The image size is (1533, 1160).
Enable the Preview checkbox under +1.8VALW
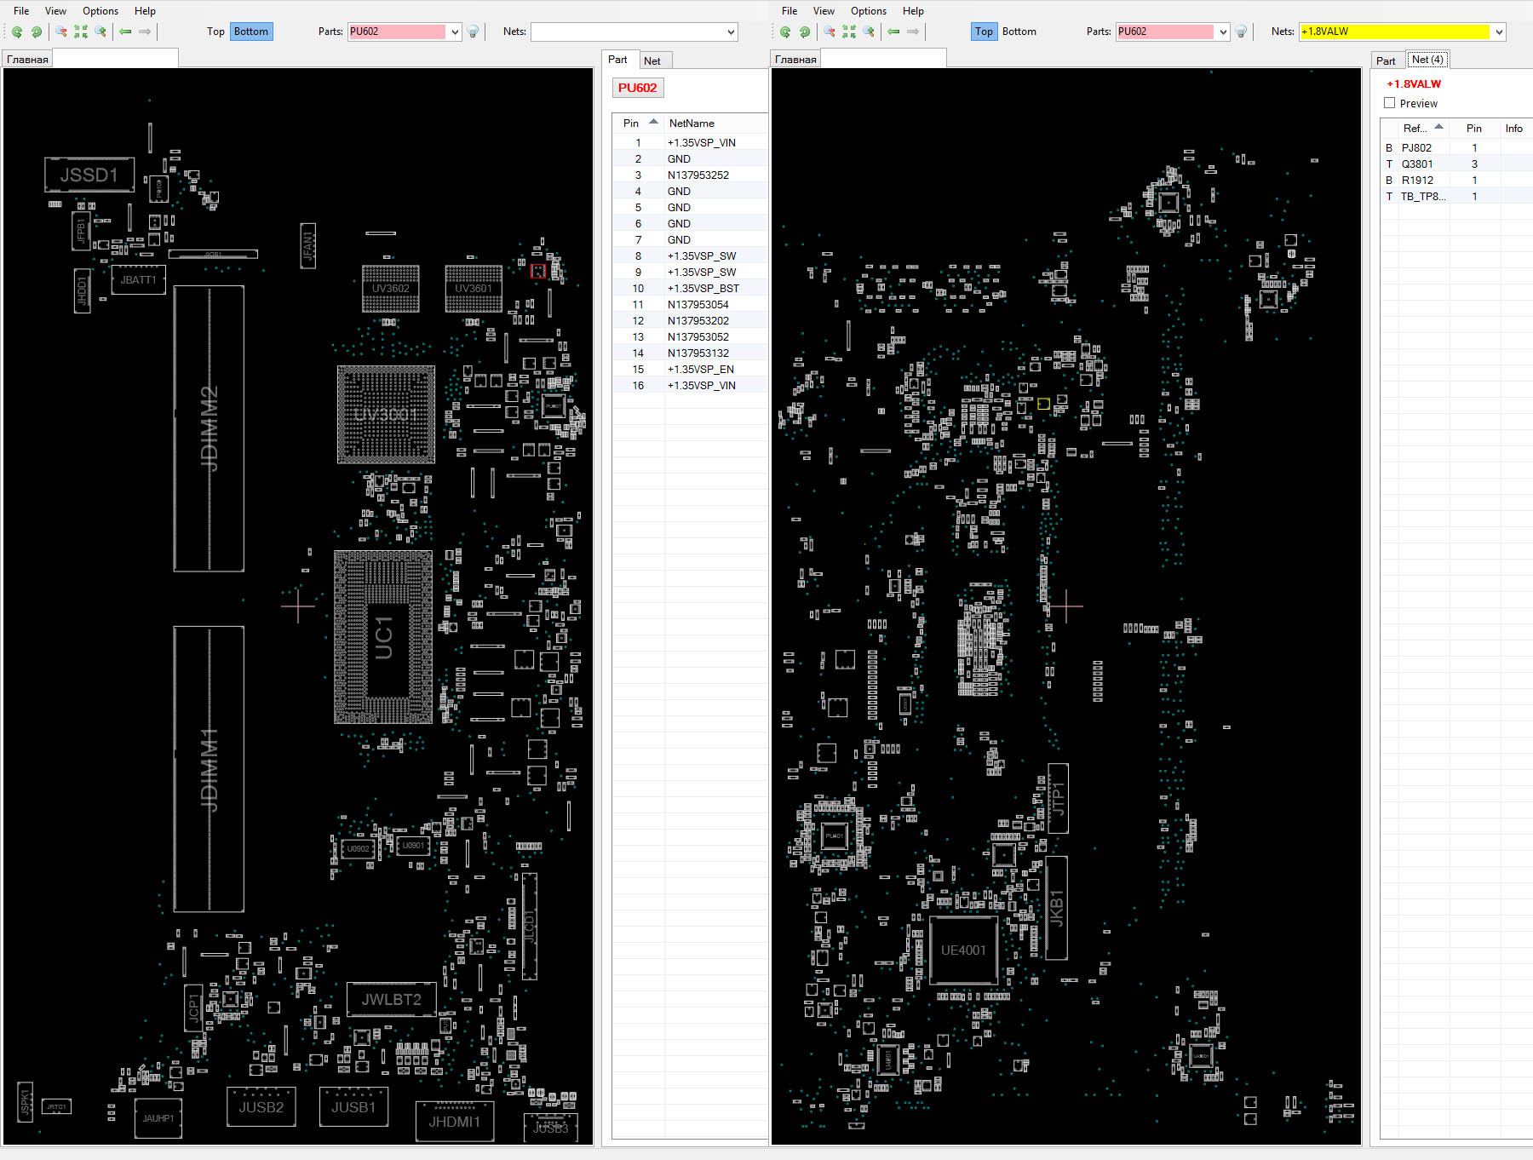click(x=1390, y=103)
